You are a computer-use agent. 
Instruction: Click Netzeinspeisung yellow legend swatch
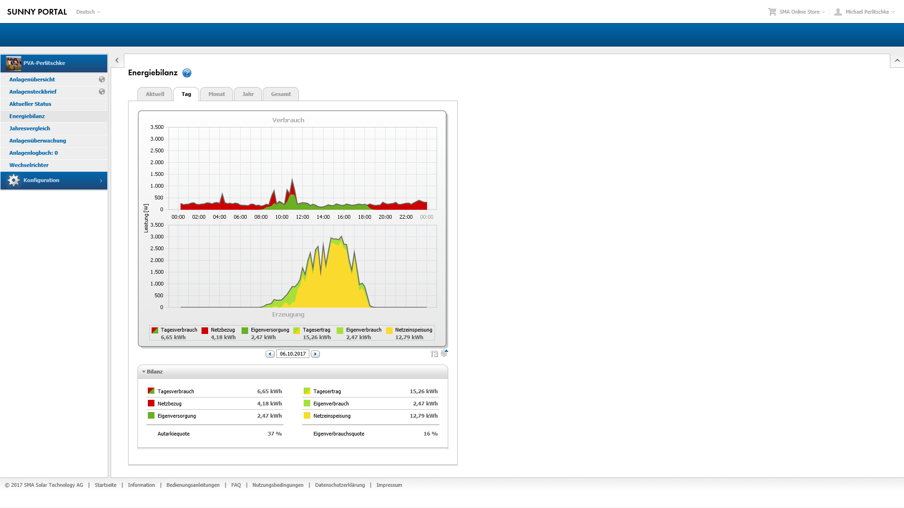point(389,330)
